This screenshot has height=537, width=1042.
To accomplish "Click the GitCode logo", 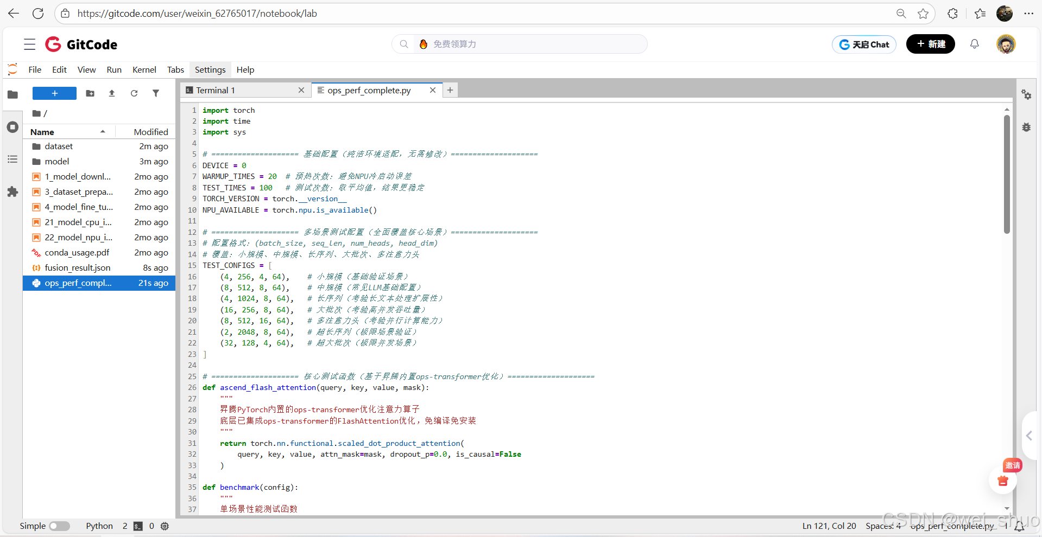I will tap(81, 44).
